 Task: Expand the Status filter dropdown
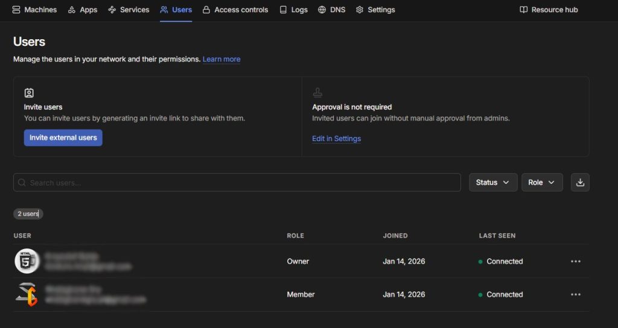tap(492, 183)
